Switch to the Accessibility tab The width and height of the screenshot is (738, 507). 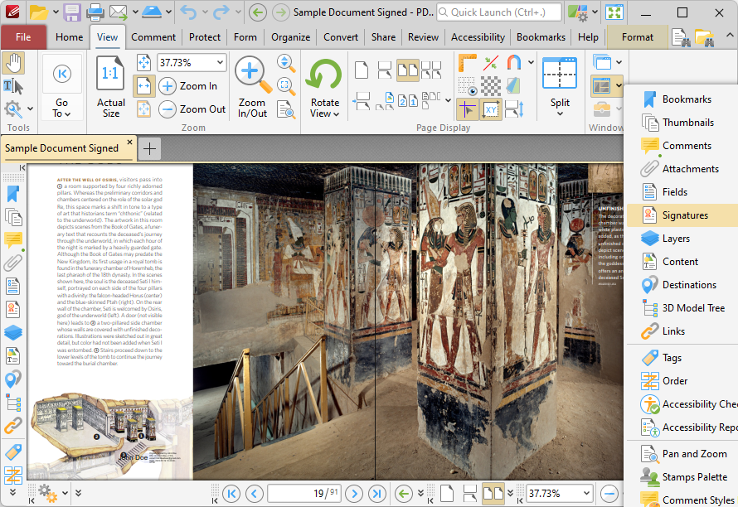pyautogui.click(x=478, y=37)
